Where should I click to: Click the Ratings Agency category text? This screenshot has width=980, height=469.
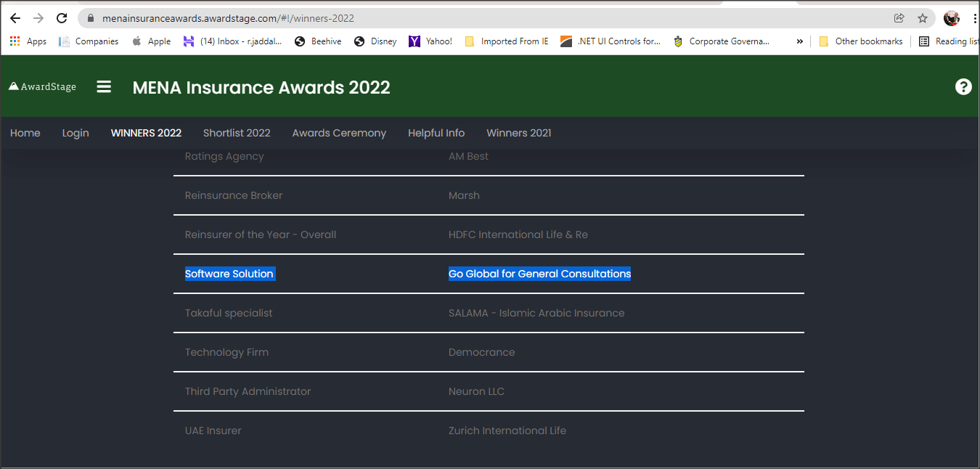pyautogui.click(x=224, y=156)
